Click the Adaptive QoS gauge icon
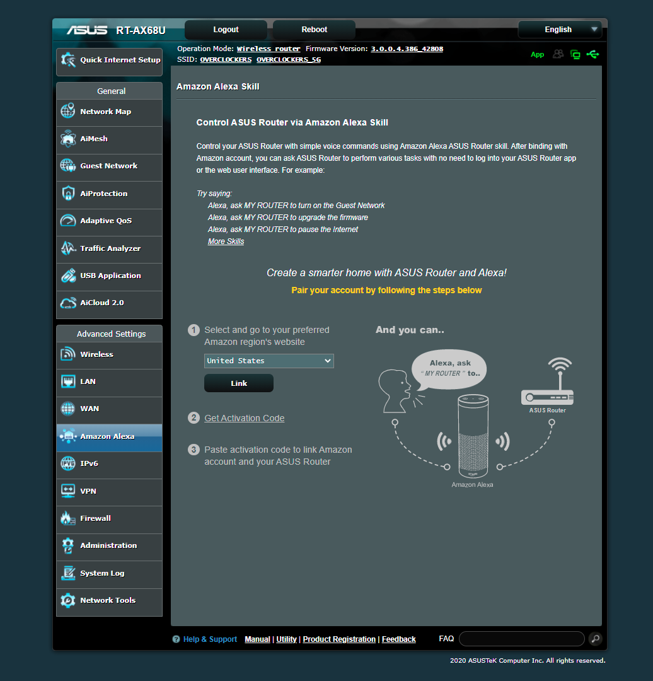Viewport: 653px width, 681px height. [68, 221]
